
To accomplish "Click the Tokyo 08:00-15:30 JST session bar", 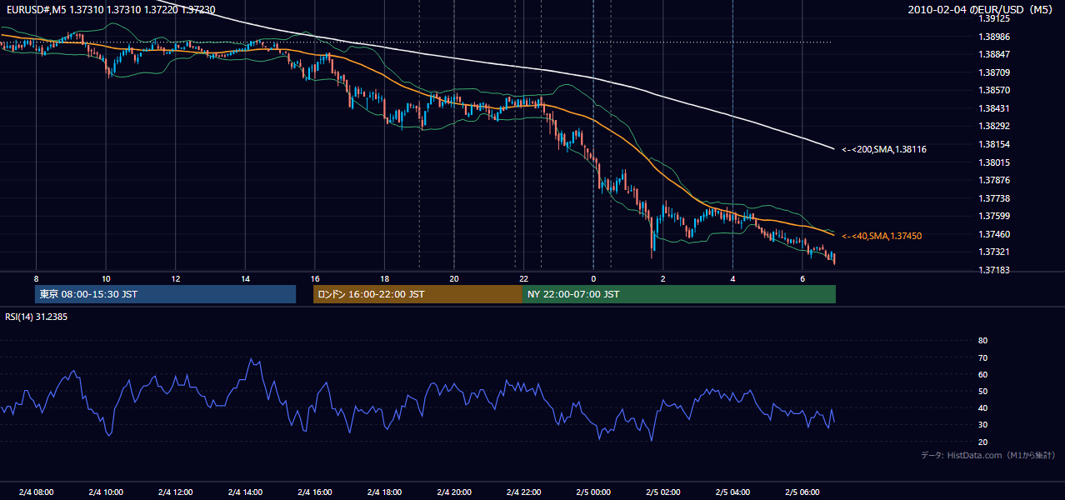I will (166, 294).
